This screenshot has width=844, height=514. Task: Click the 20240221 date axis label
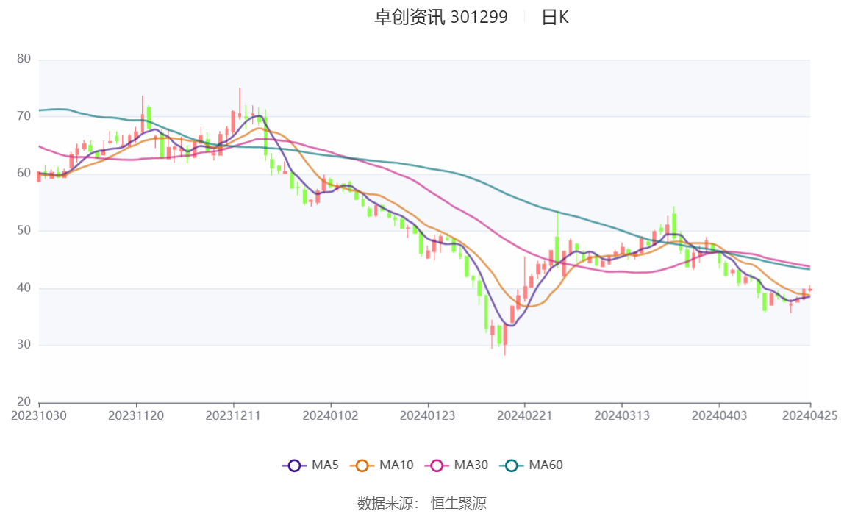coord(525,415)
